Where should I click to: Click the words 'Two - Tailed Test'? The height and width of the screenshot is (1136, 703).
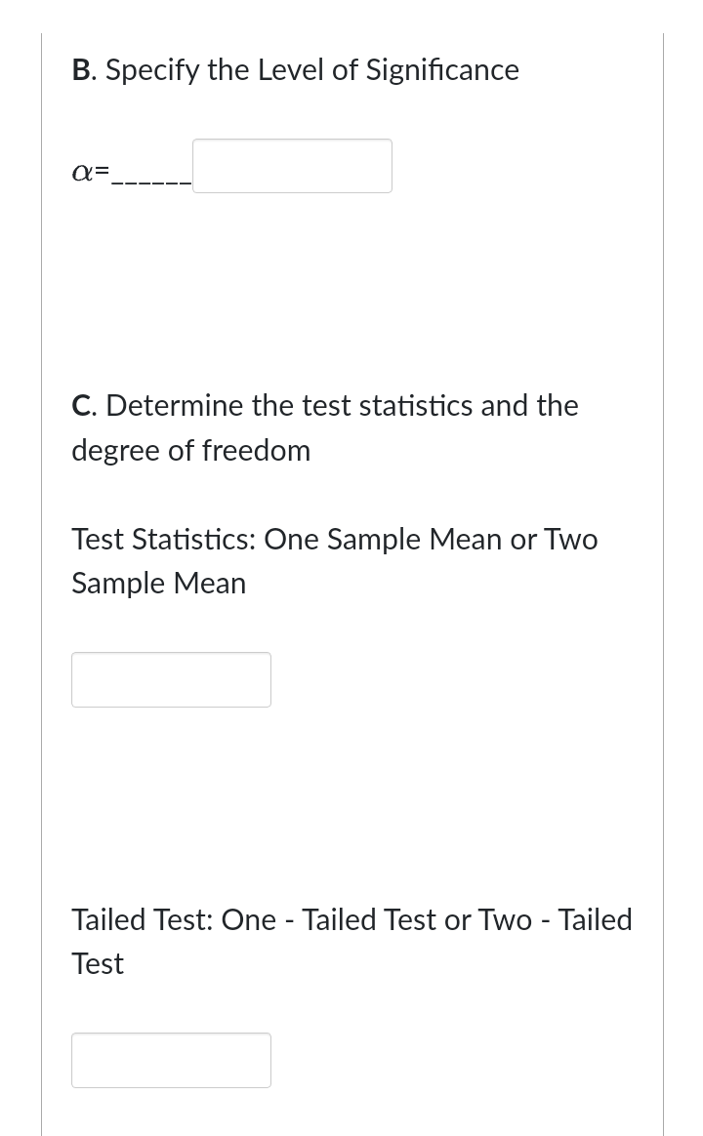(557, 918)
